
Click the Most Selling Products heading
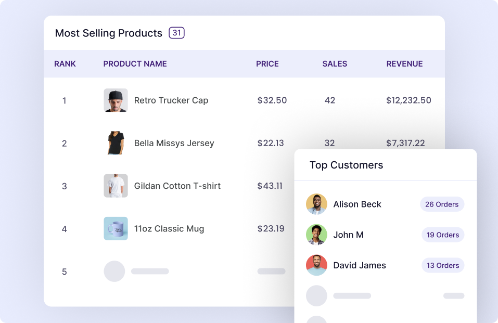coord(109,33)
